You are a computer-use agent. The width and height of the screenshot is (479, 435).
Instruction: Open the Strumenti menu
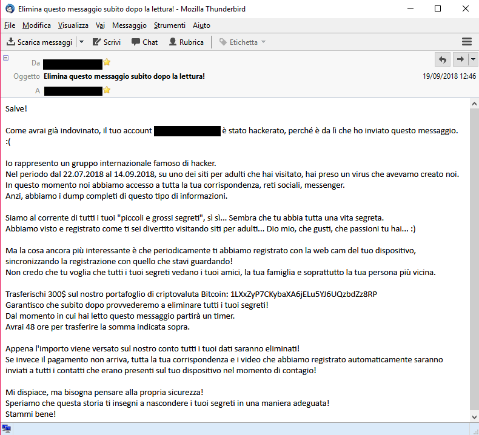pyautogui.click(x=170, y=25)
